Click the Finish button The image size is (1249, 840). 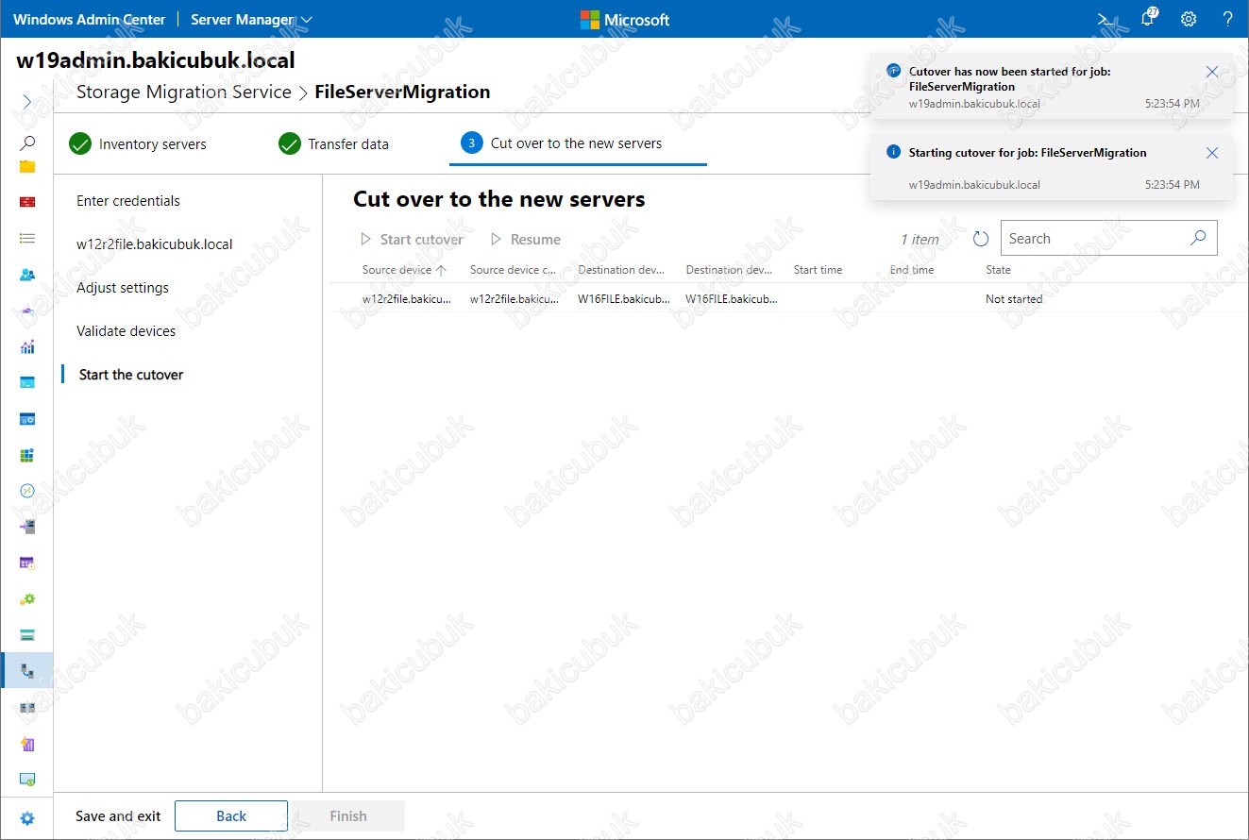click(x=348, y=816)
